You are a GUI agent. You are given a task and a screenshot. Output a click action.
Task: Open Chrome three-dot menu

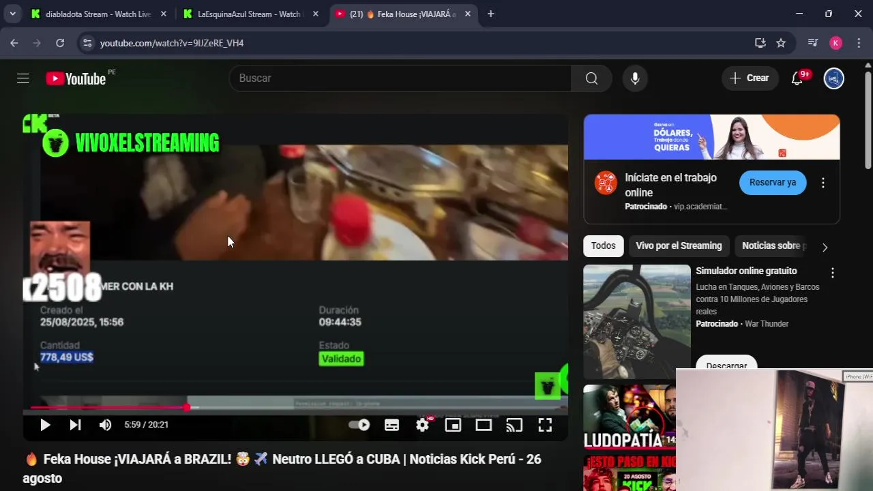[x=858, y=43]
